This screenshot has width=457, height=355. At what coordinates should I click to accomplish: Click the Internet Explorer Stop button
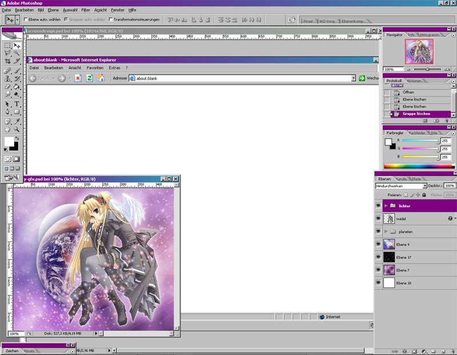click(78, 78)
